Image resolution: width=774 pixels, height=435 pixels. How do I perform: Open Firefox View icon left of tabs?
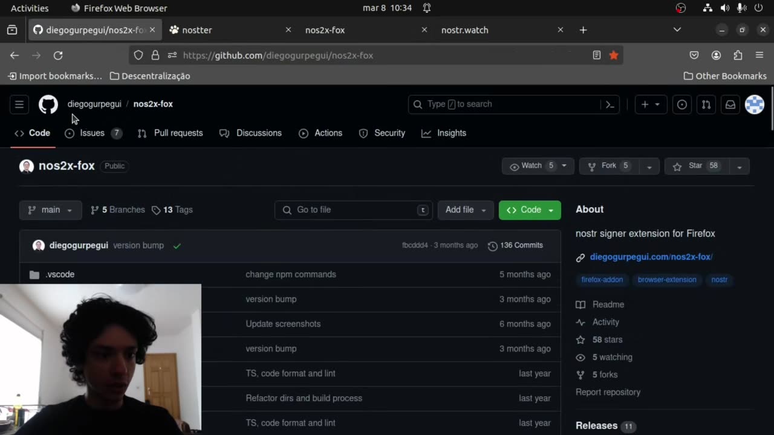(x=12, y=30)
